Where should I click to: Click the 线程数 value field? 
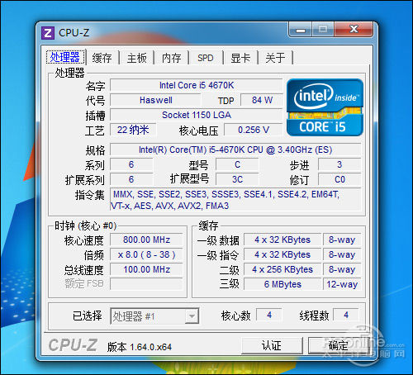pos(346,315)
